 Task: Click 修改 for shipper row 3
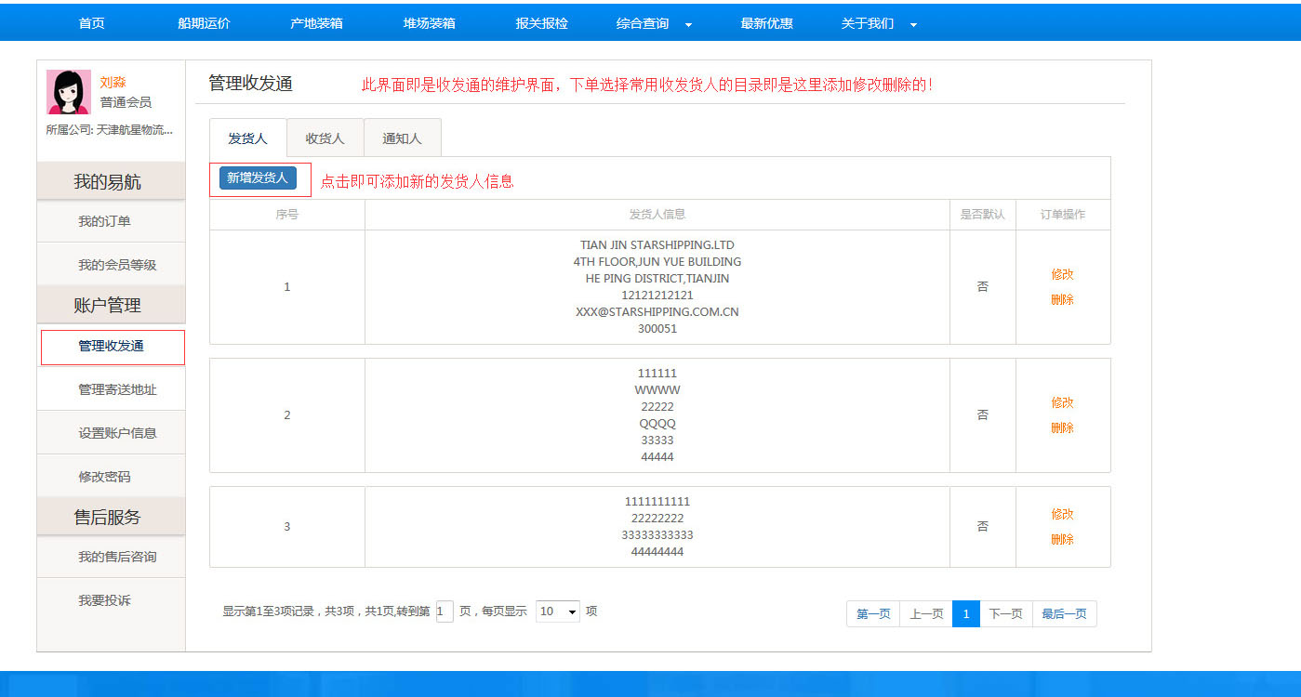coord(1062,514)
